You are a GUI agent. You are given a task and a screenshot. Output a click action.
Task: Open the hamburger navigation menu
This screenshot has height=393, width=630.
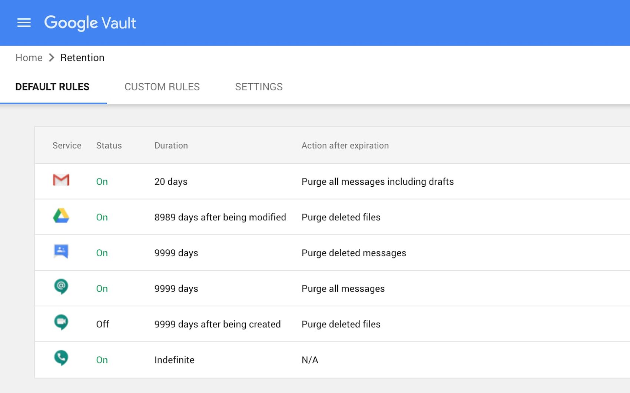point(24,23)
